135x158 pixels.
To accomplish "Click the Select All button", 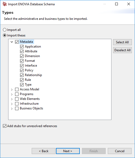I will coord(122,42).
